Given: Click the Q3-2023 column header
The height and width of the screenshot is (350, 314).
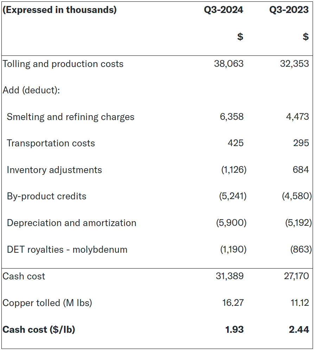Looking at the screenshot, I should click(x=289, y=10).
